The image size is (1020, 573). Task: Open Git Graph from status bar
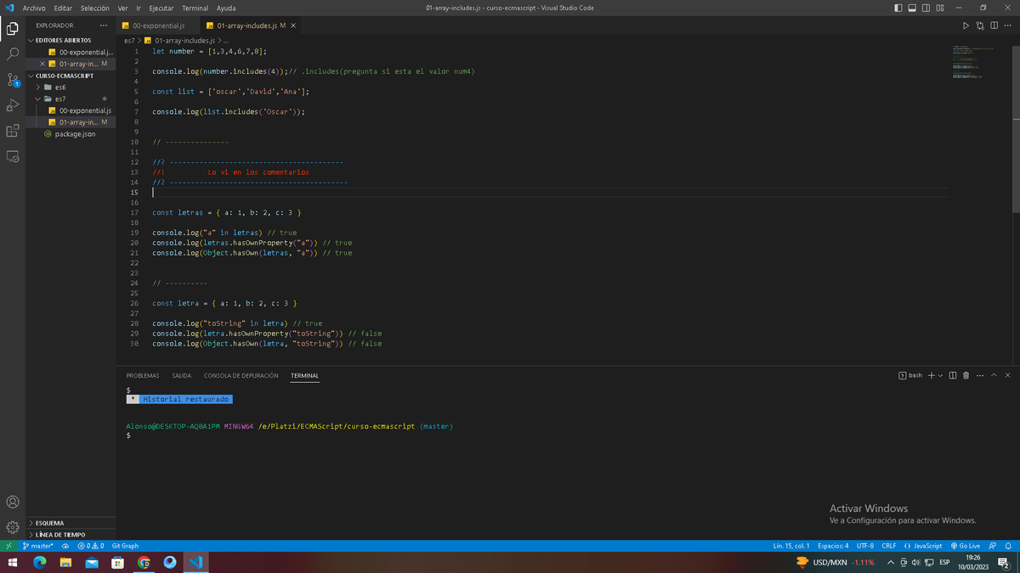point(125,546)
